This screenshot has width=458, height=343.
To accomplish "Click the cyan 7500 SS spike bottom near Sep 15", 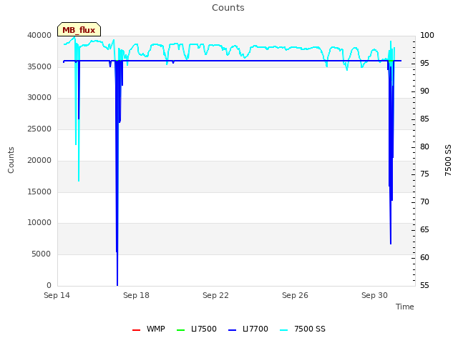I will 79,180.
